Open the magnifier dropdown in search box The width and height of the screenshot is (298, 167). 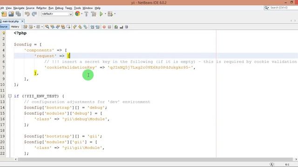pyautogui.click(x=267, y=7)
